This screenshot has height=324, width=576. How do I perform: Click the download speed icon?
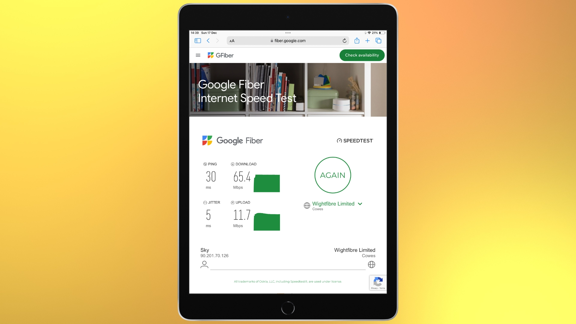coord(232,164)
